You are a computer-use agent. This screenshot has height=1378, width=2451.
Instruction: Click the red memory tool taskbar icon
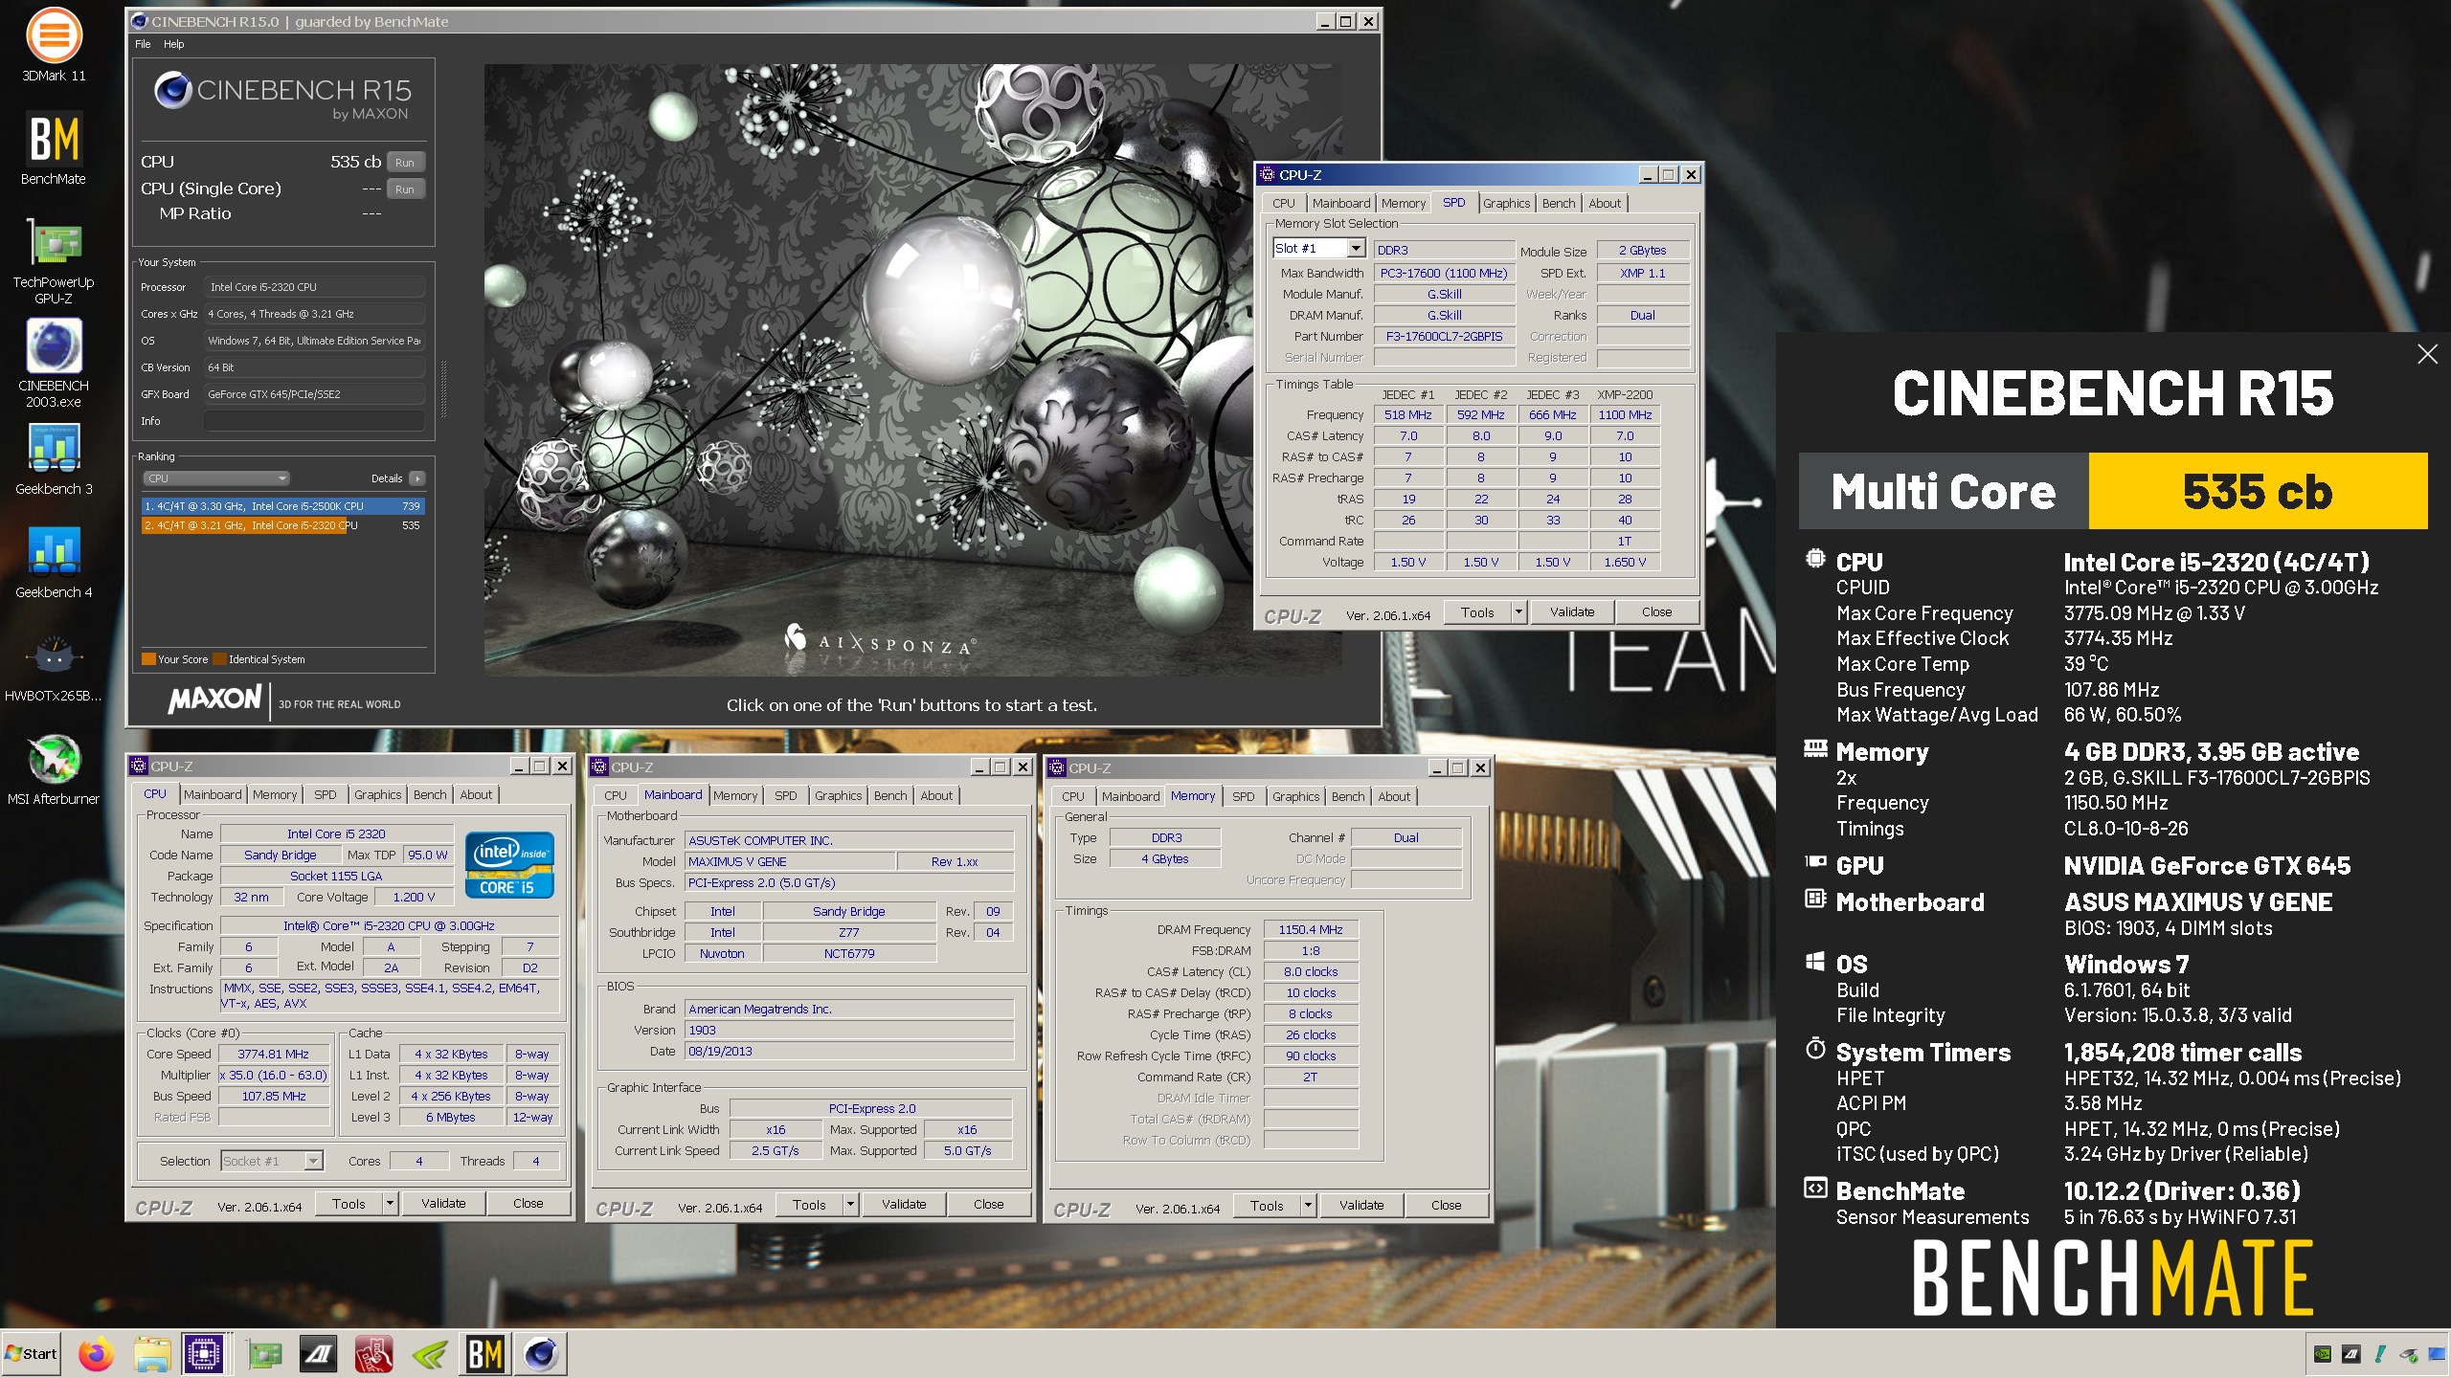pos(374,1354)
